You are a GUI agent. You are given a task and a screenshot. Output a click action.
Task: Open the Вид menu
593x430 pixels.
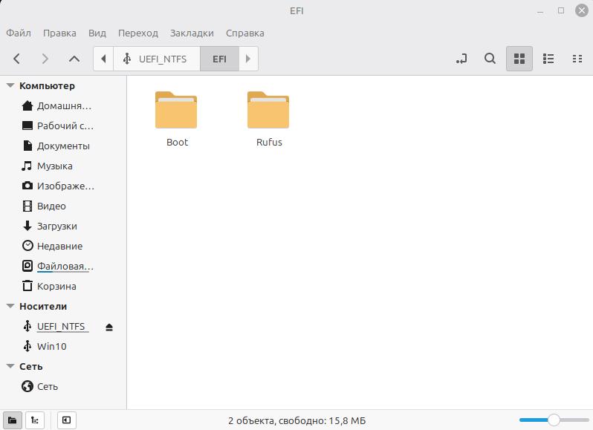(x=97, y=33)
